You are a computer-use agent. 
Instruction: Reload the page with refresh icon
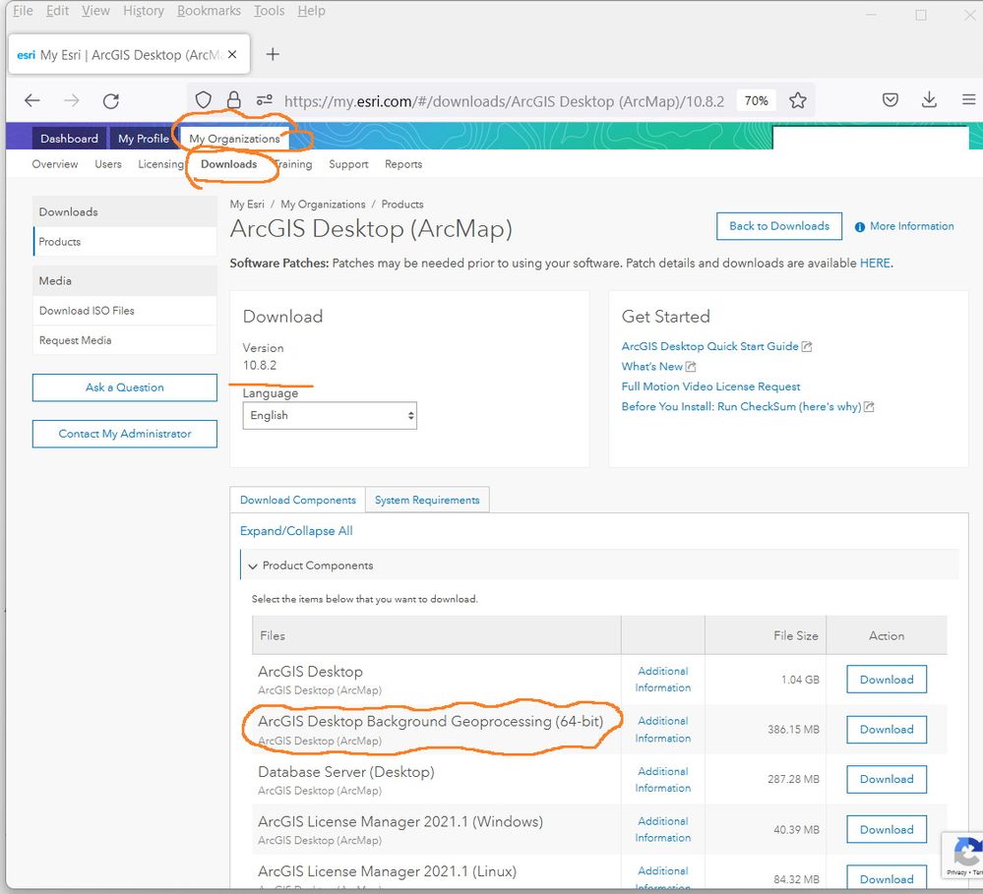pyautogui.click(x=111, y=101)
